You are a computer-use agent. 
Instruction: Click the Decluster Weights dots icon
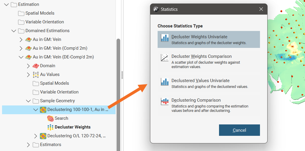[x=50, y=127]
